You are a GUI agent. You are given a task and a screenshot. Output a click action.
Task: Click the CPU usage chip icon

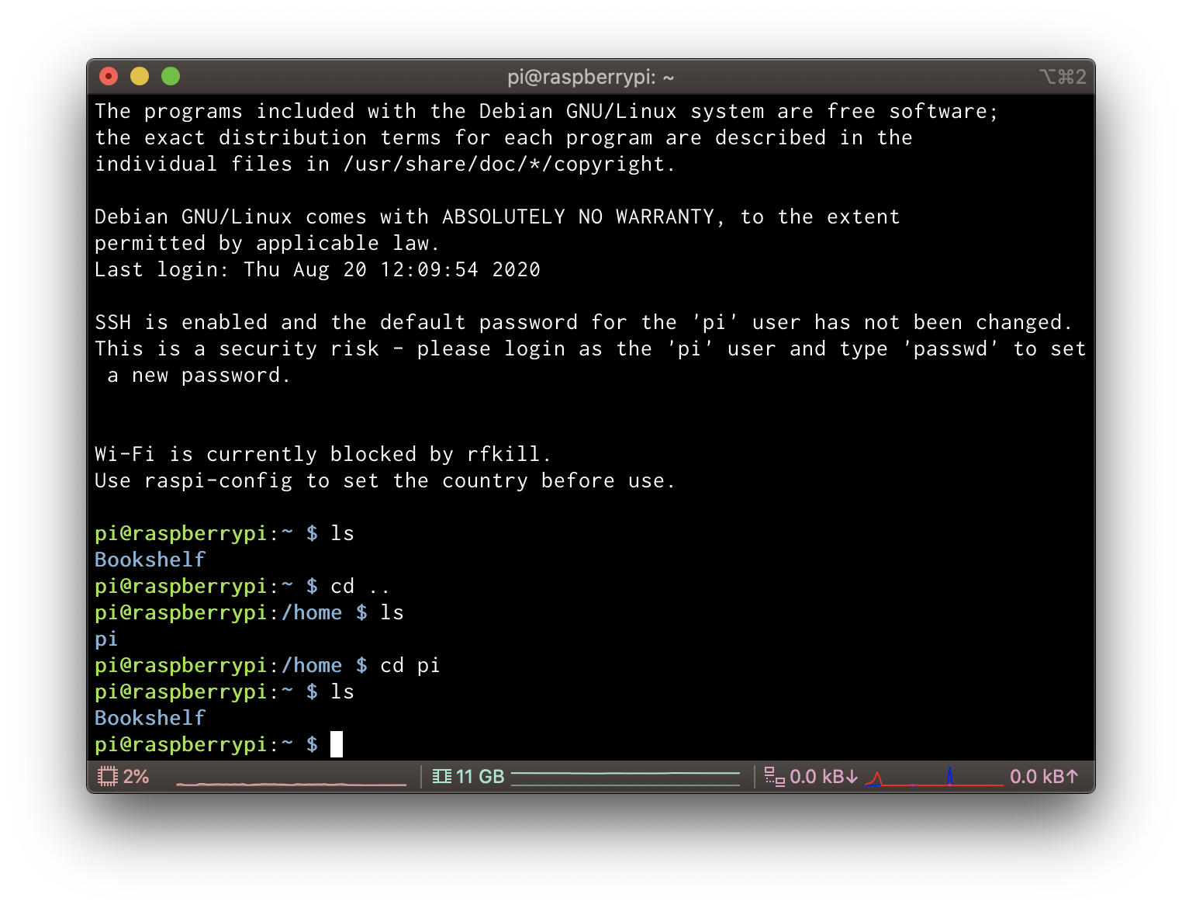[108, 776]
